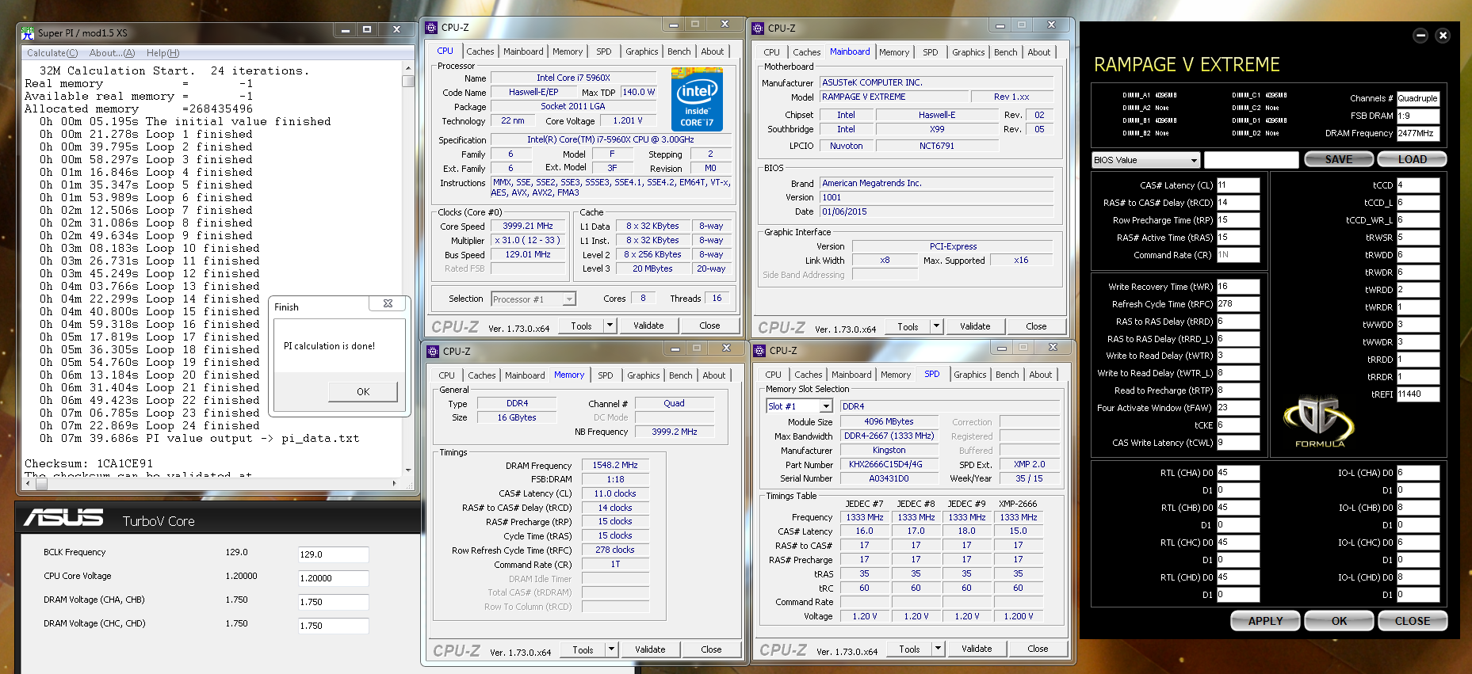Click Validate in the CPU tab window
Image resolution: width=1472 pixels, height=674 pixels.
[648, 326]
